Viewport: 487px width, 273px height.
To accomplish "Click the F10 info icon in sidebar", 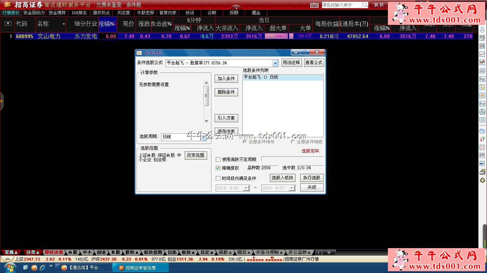I will [x=482, y=79].
